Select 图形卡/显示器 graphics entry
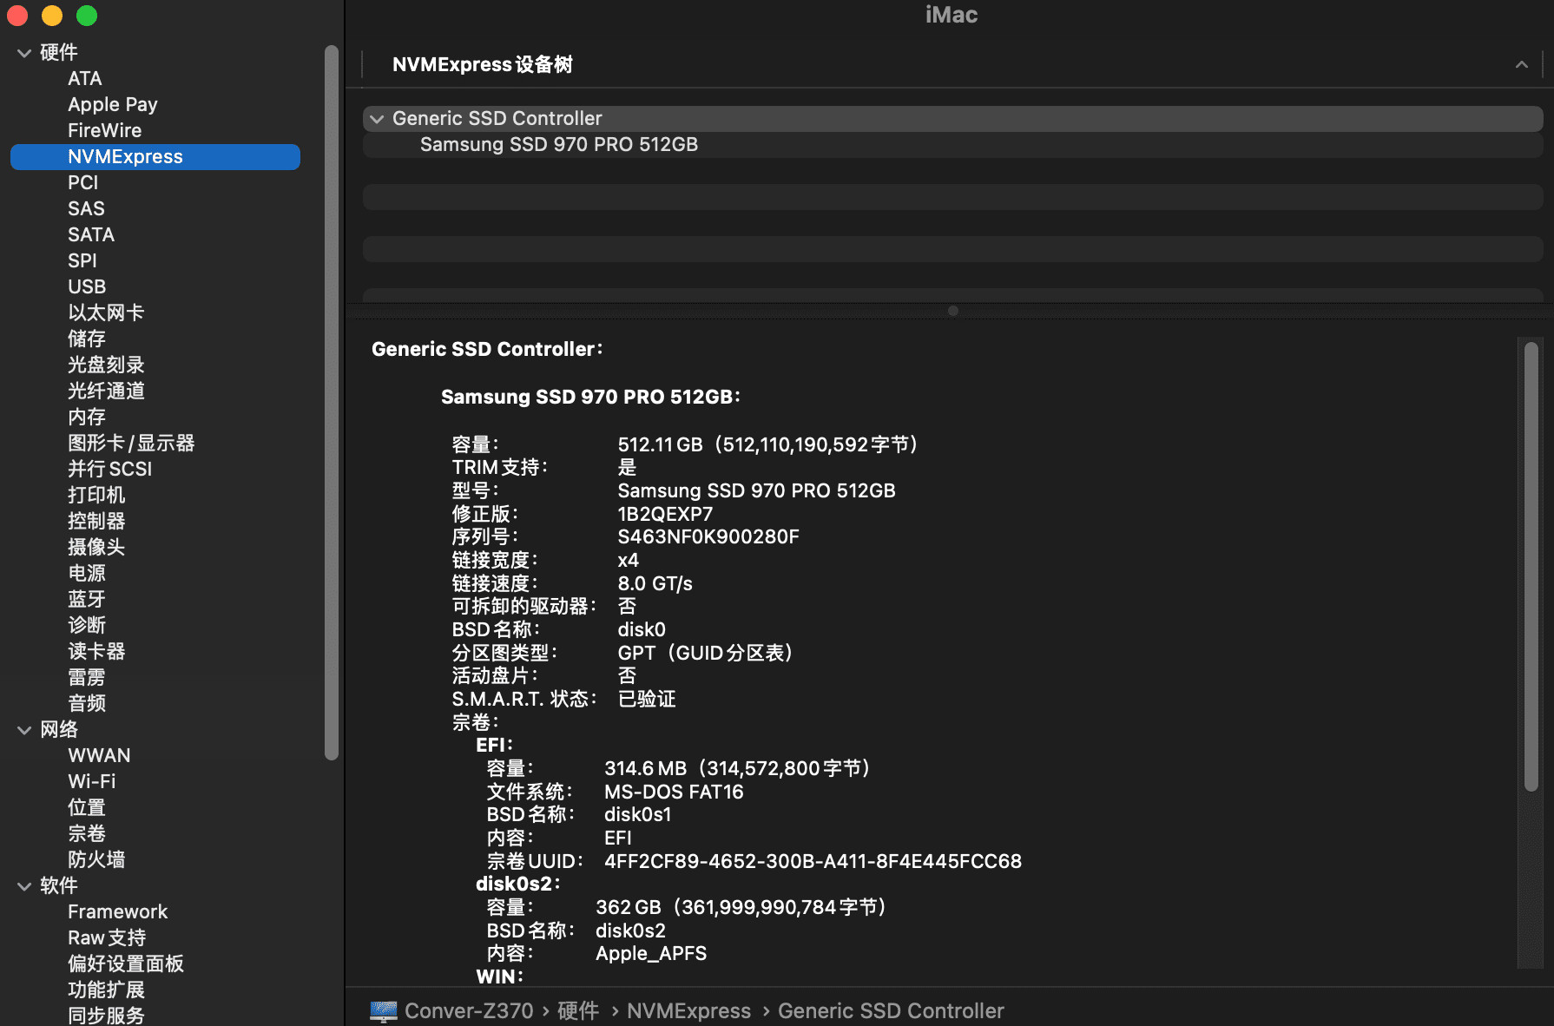Image resolution: width=1554 pixels, height=1026 pixels. tap(131, 444)
